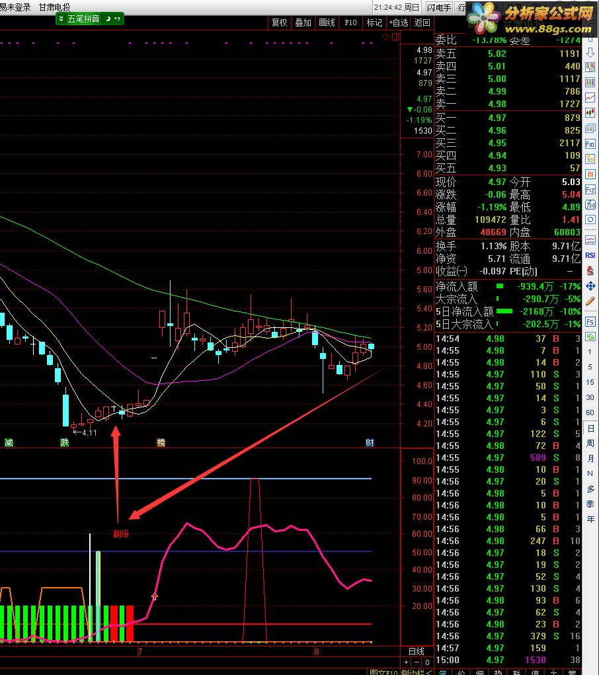This screenshot has height=675, width=599.
Task: Click the 减 marker at chart's left edge
Action: click(x=9, y=442)
